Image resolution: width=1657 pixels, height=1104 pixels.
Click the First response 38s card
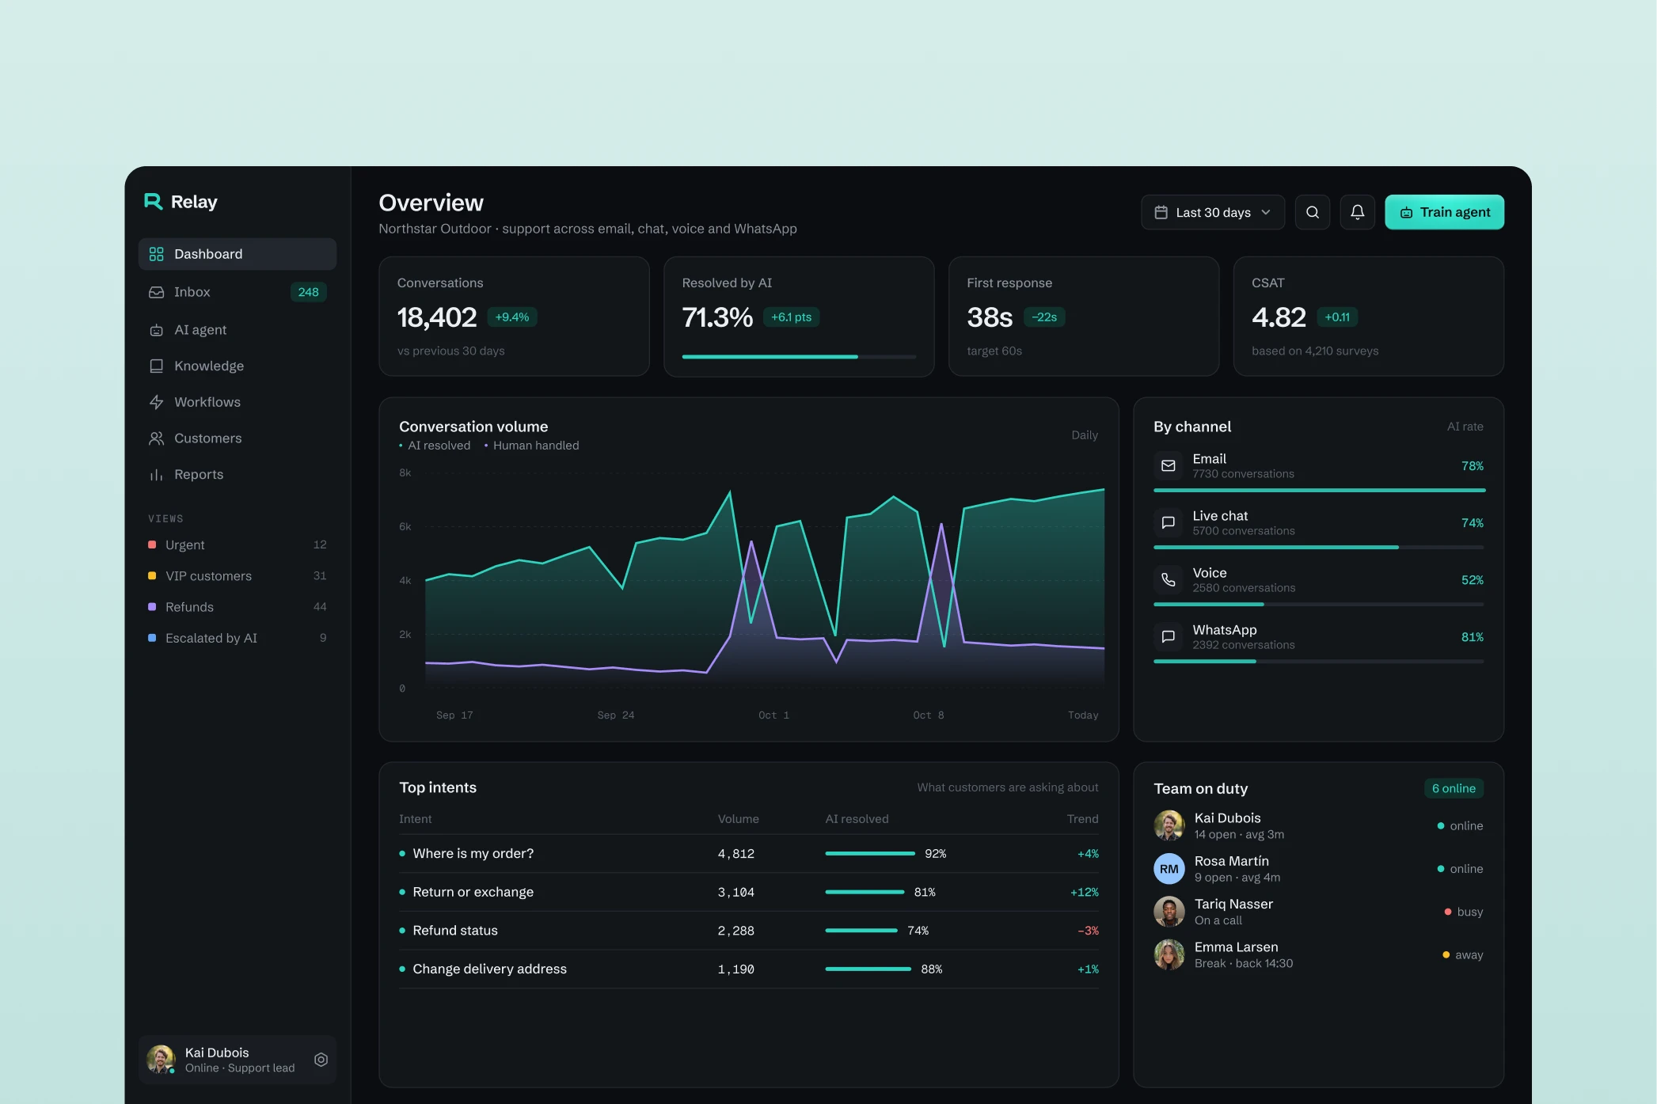tap(1083, 317)
